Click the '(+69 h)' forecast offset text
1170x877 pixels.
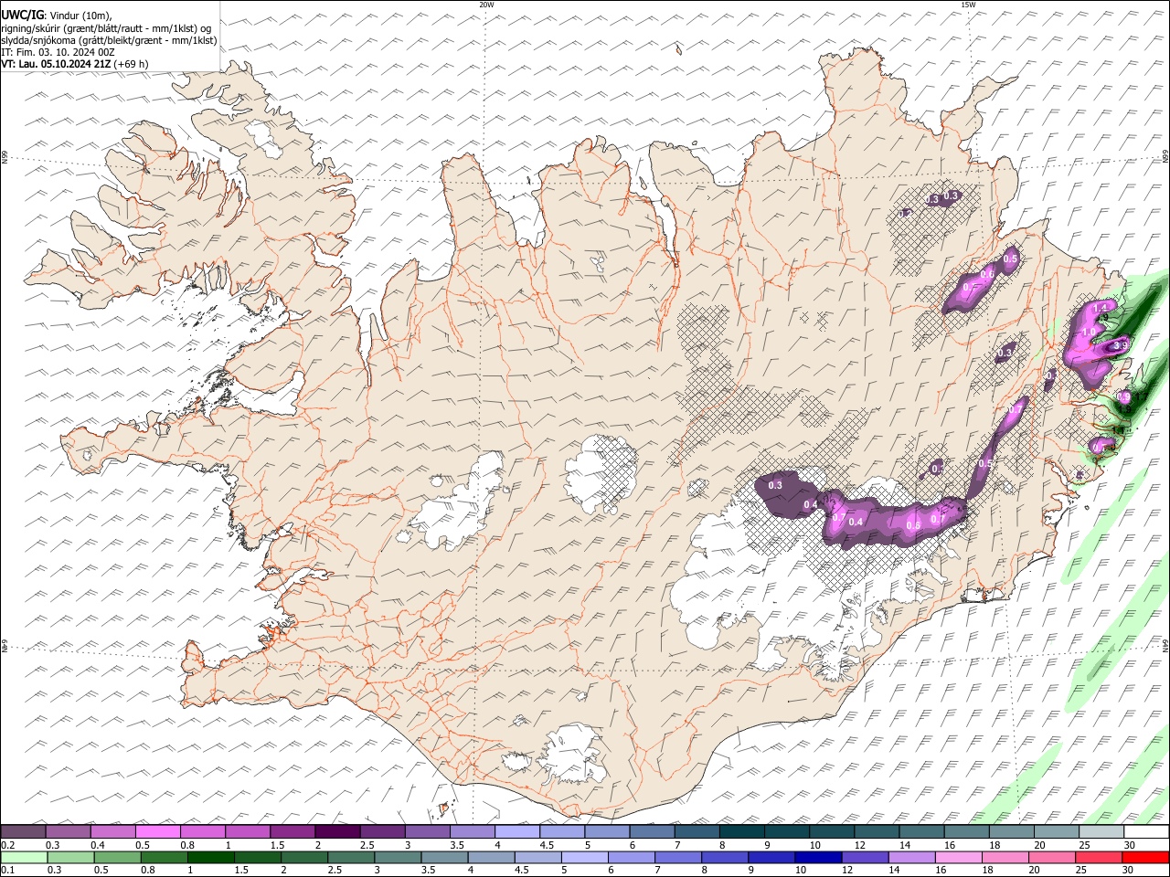(132, 64)
